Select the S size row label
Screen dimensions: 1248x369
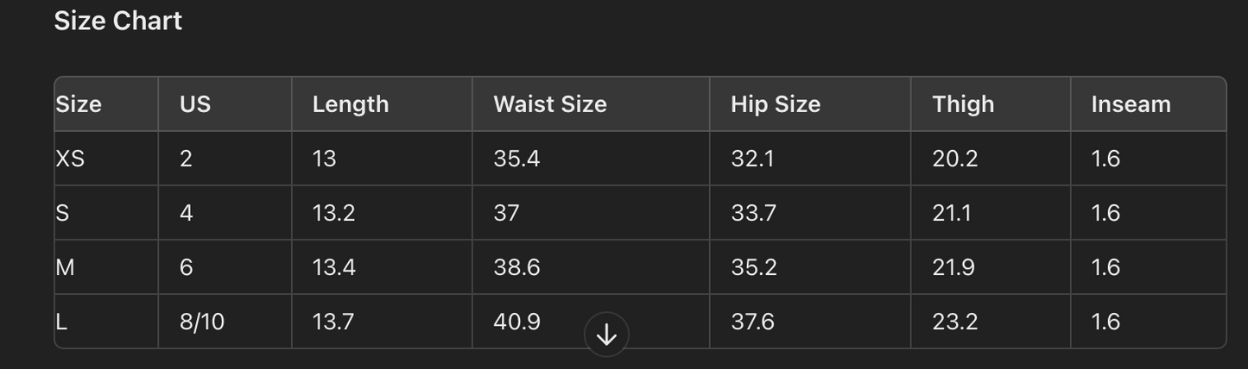pyautogui.click(x=62, y=213)
